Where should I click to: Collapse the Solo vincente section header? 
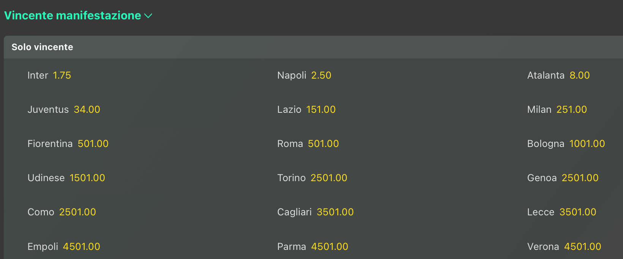coord(43,47)
